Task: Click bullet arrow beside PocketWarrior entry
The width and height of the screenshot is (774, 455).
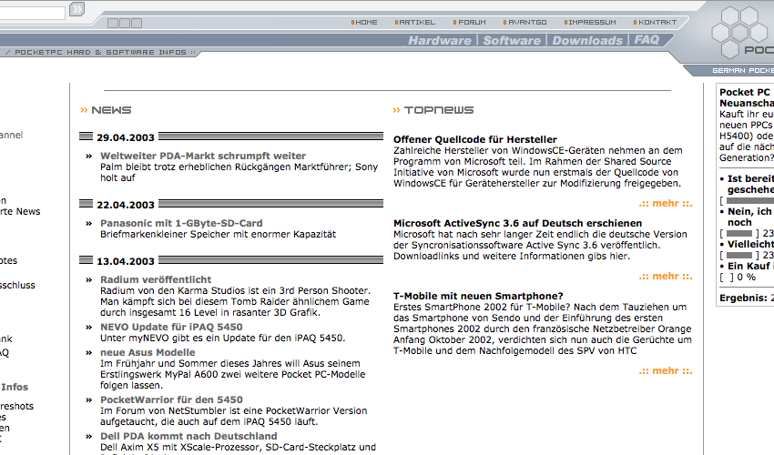Action: coord(89,400)
